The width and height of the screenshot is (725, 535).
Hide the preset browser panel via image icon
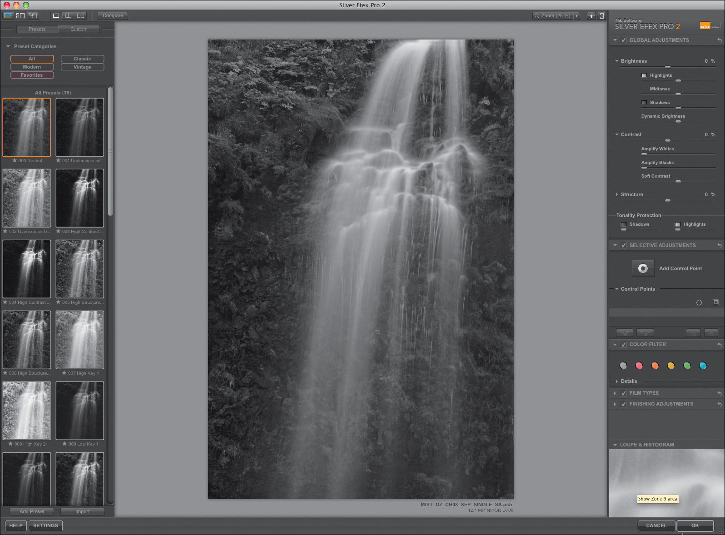(x=8, y=15)
